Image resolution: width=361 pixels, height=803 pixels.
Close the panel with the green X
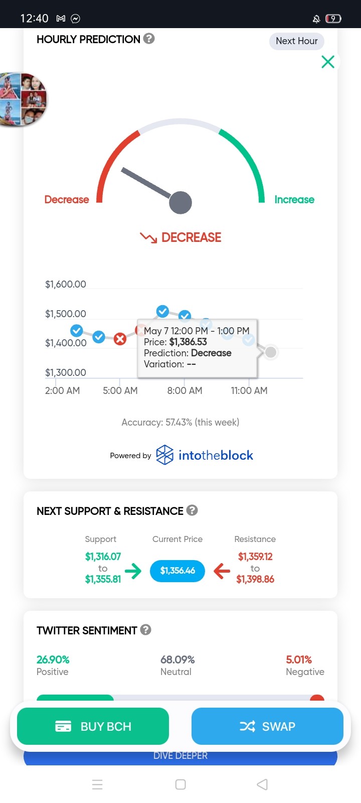point(328,62)
